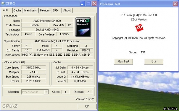Click the Stepping value 2
The height and width of the screenshot is (111, 179).
[x=86, y=46]
